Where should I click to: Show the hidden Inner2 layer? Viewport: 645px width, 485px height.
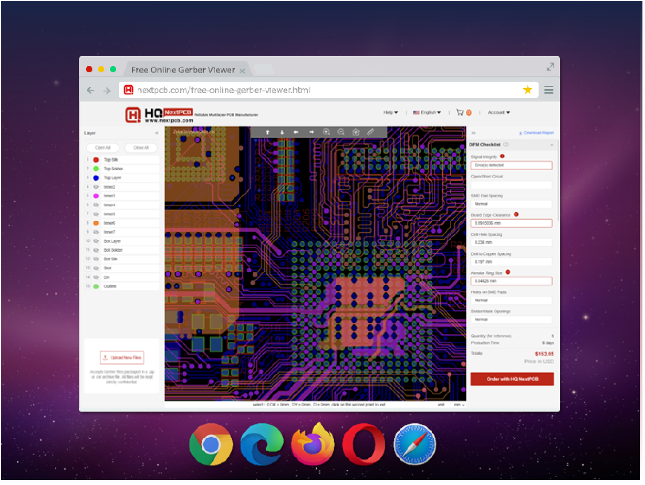point(96,187)
